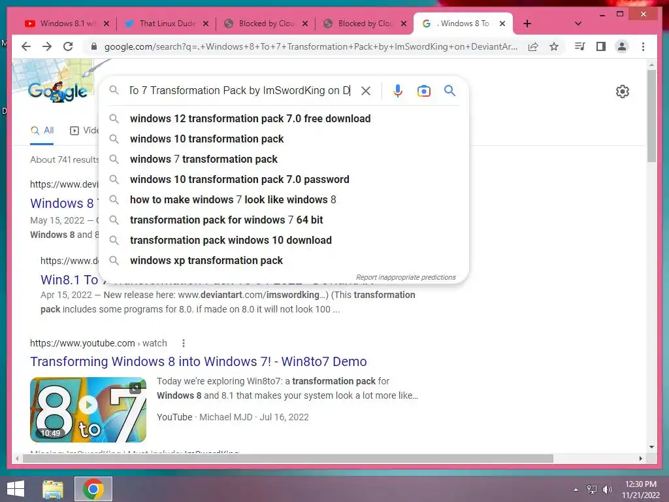This screenshot has height=502, width=669.
Task: Click Report inappropriate predictions link
Action: 406,277
